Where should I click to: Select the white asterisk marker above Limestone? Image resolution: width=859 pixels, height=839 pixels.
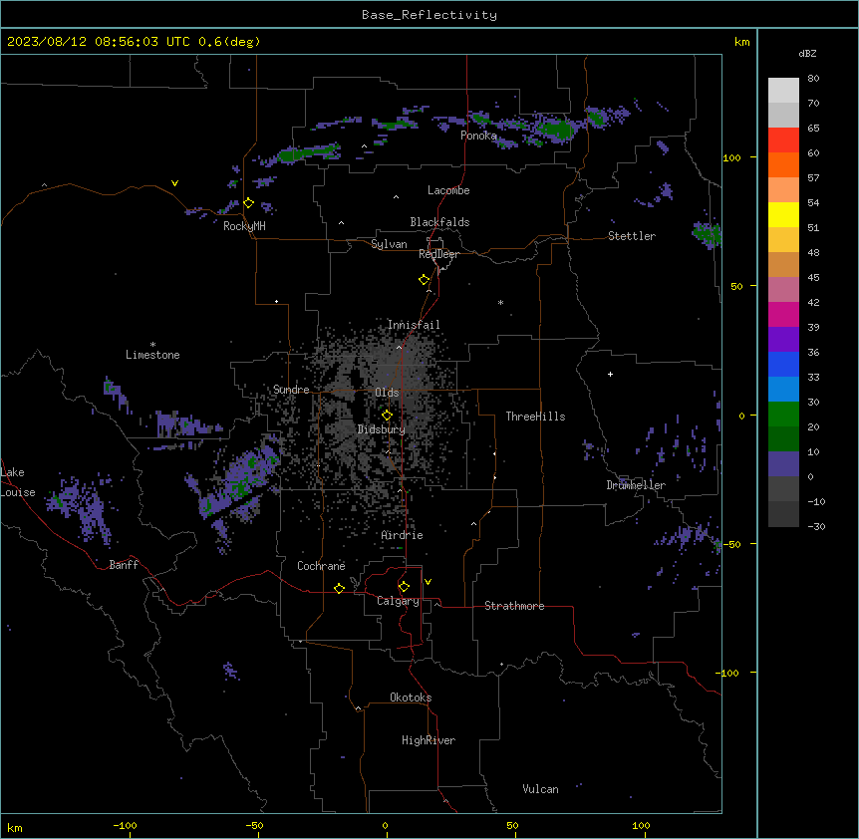[x=152, y=345]
